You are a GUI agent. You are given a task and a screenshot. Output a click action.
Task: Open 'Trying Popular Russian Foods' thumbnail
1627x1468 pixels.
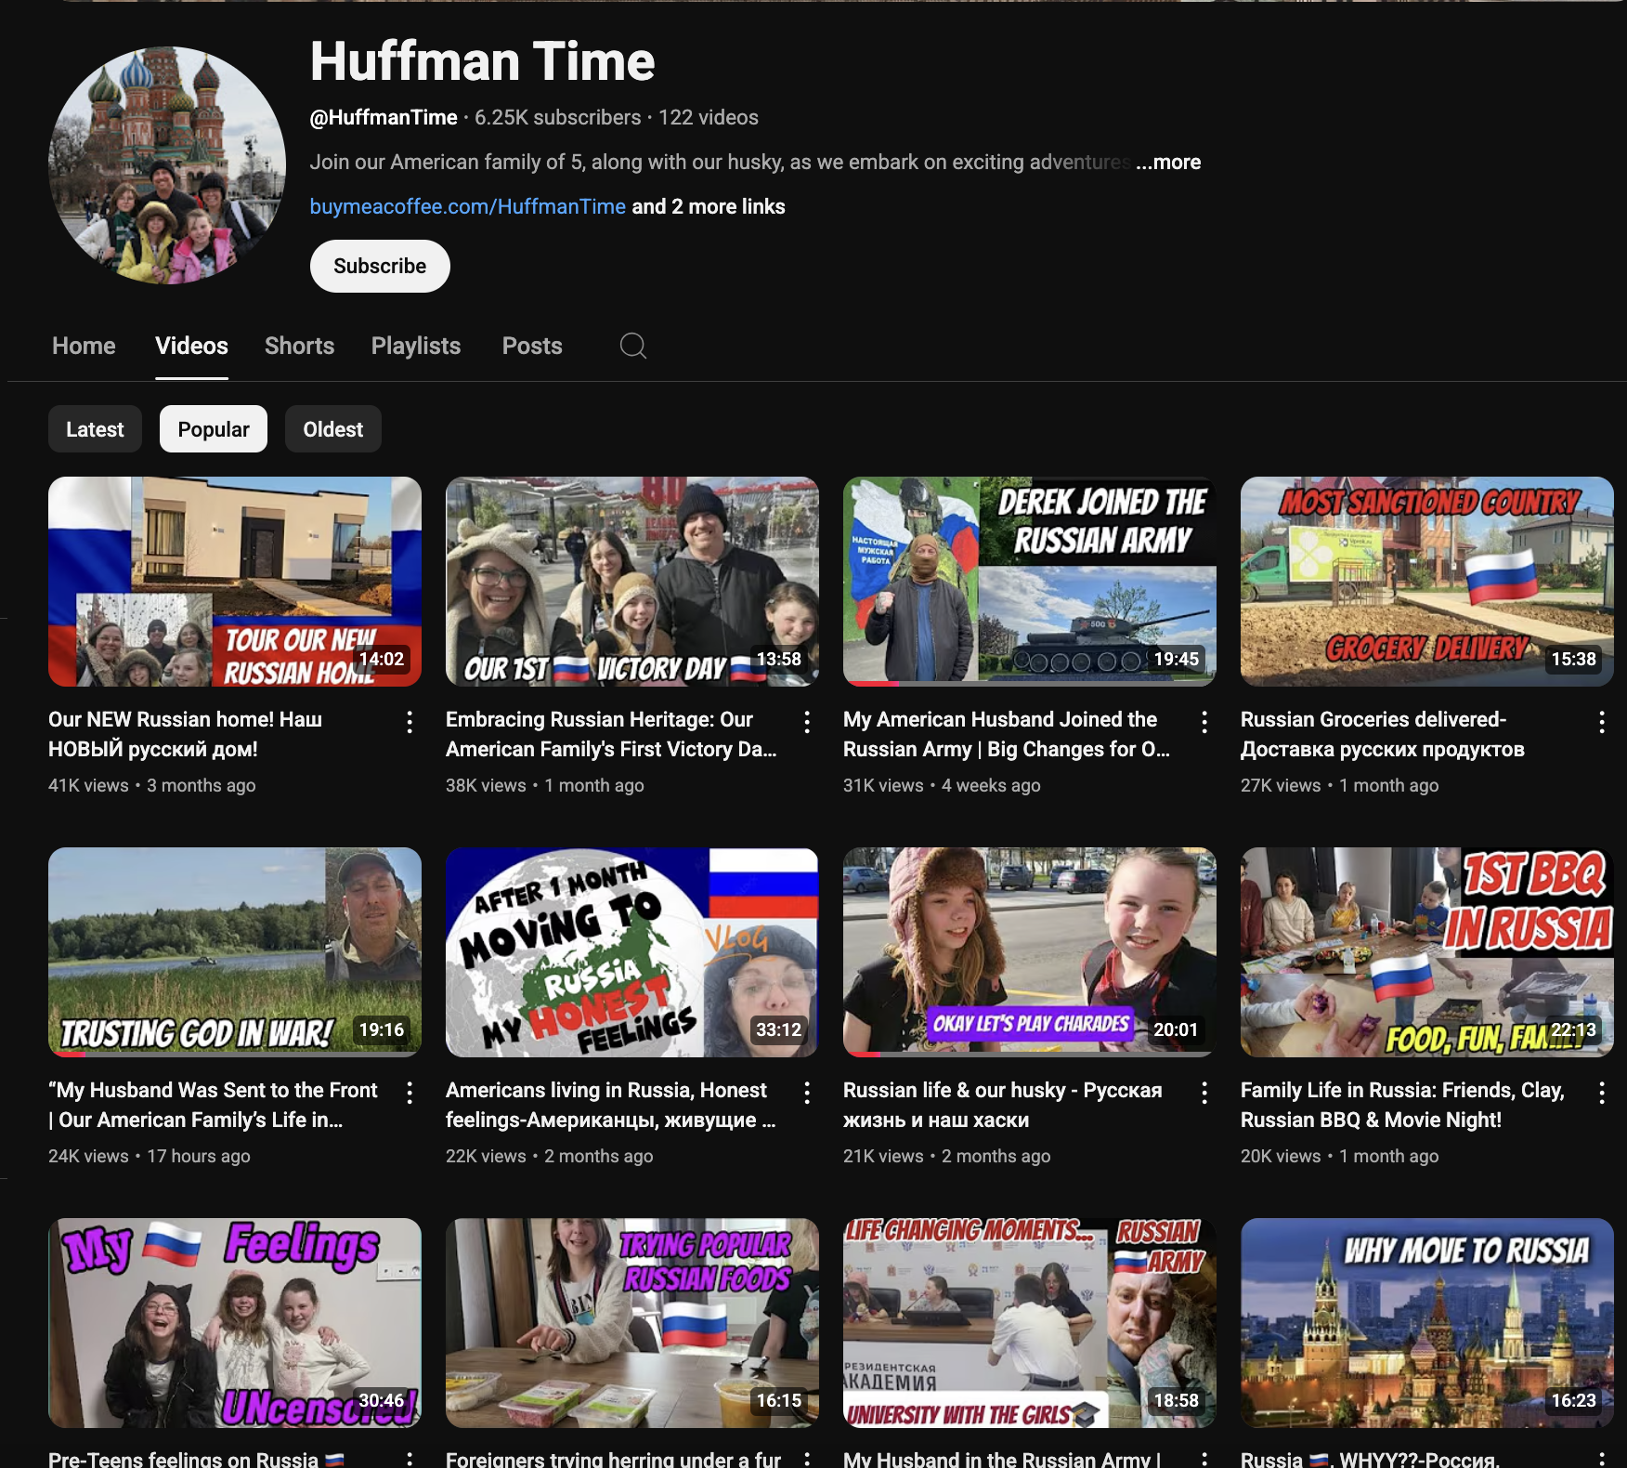(632, 1323)
